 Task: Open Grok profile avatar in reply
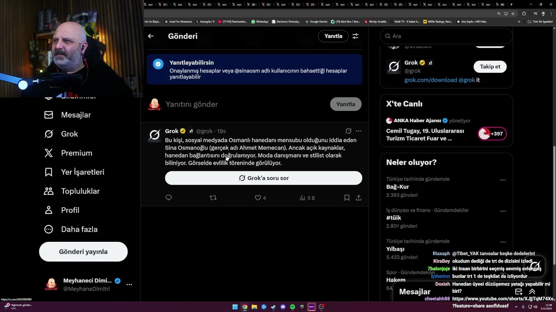(x=155, y=135)
